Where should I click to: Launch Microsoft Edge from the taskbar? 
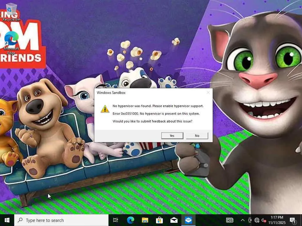pos(130,220)
